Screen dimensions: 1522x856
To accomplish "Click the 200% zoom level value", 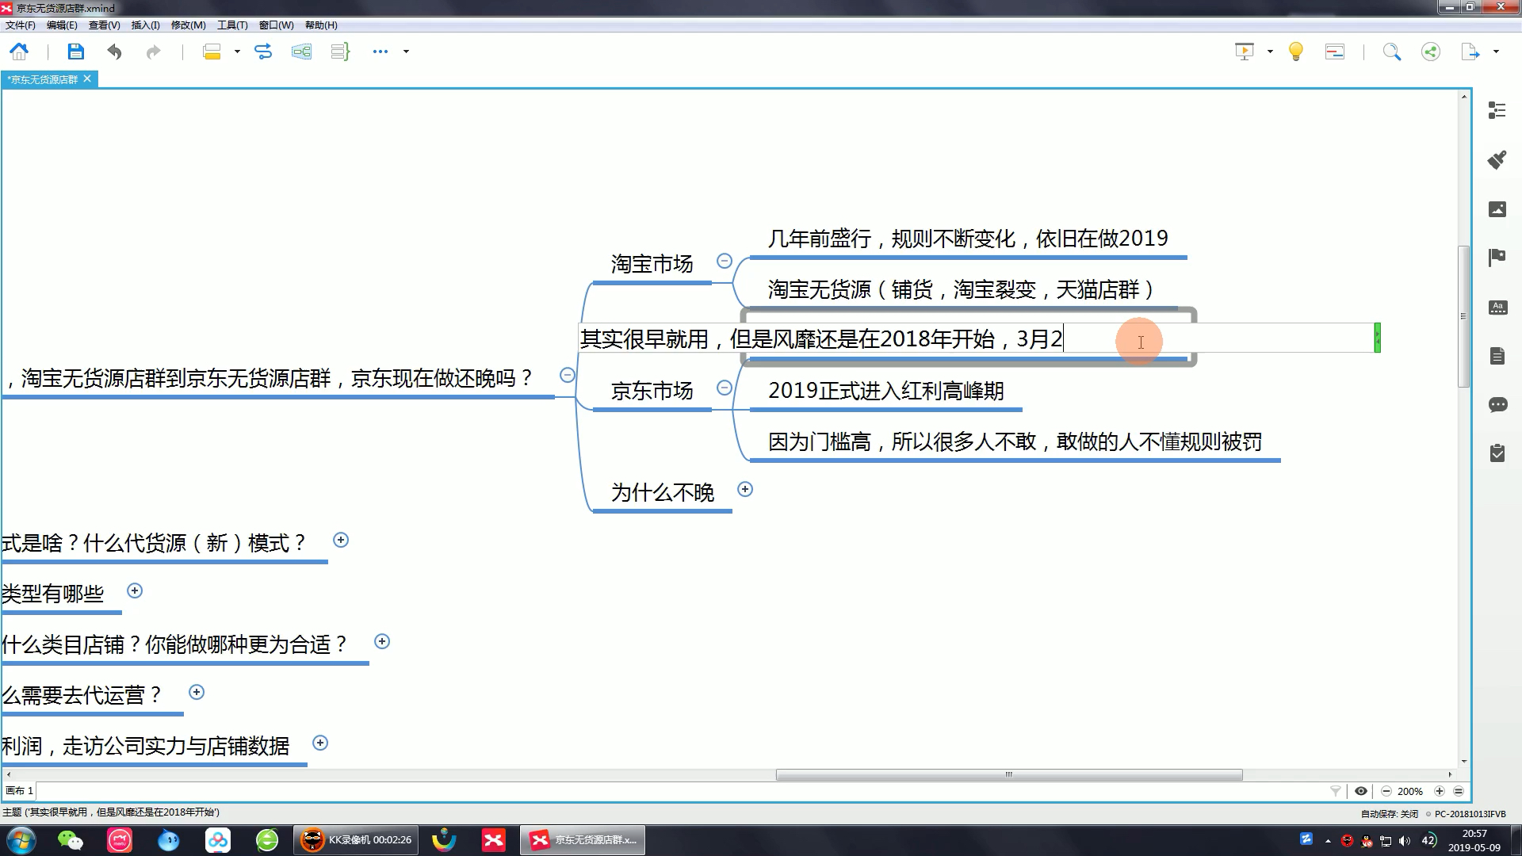I will [1409, 791].
